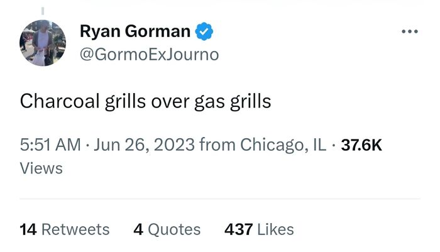Click the number 14 retweet count
The image size is (440, 252).
tap(28, 229)
